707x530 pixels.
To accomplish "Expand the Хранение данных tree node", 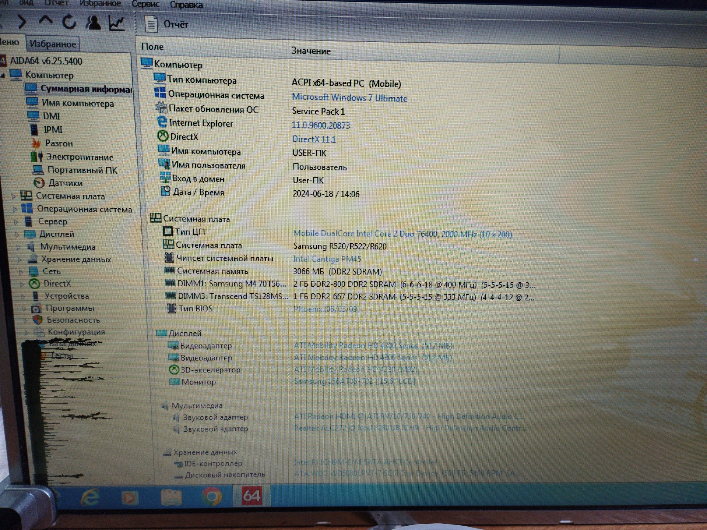I will click(x=20, y=259).
